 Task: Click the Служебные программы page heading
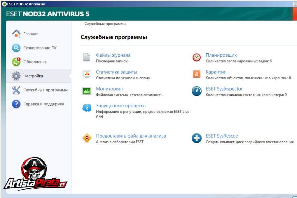pyautogui.click(x=114, y=37)
